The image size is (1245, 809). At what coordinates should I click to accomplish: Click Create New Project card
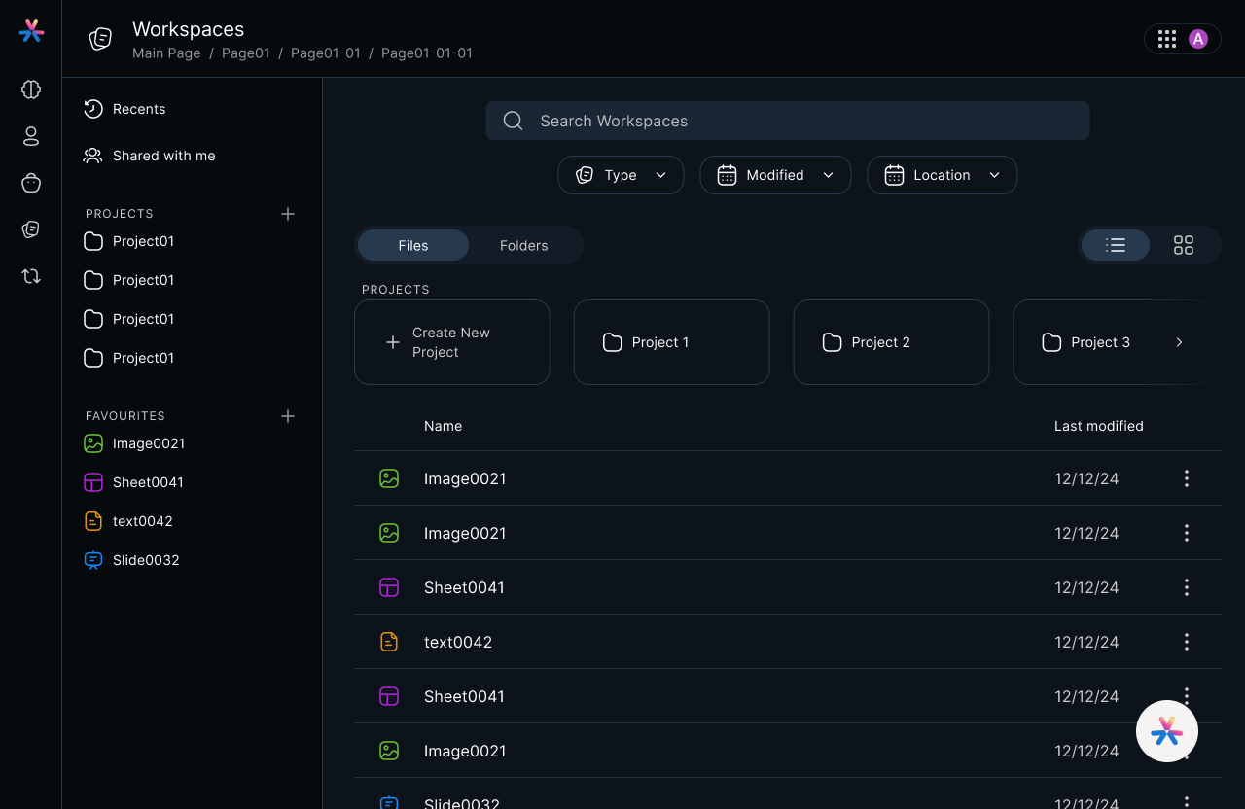pyautogui.click(x=452, y=342)
